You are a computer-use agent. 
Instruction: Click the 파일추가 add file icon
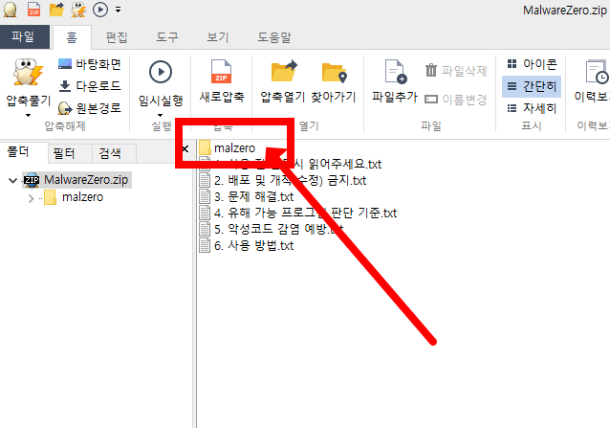[395, 71]
